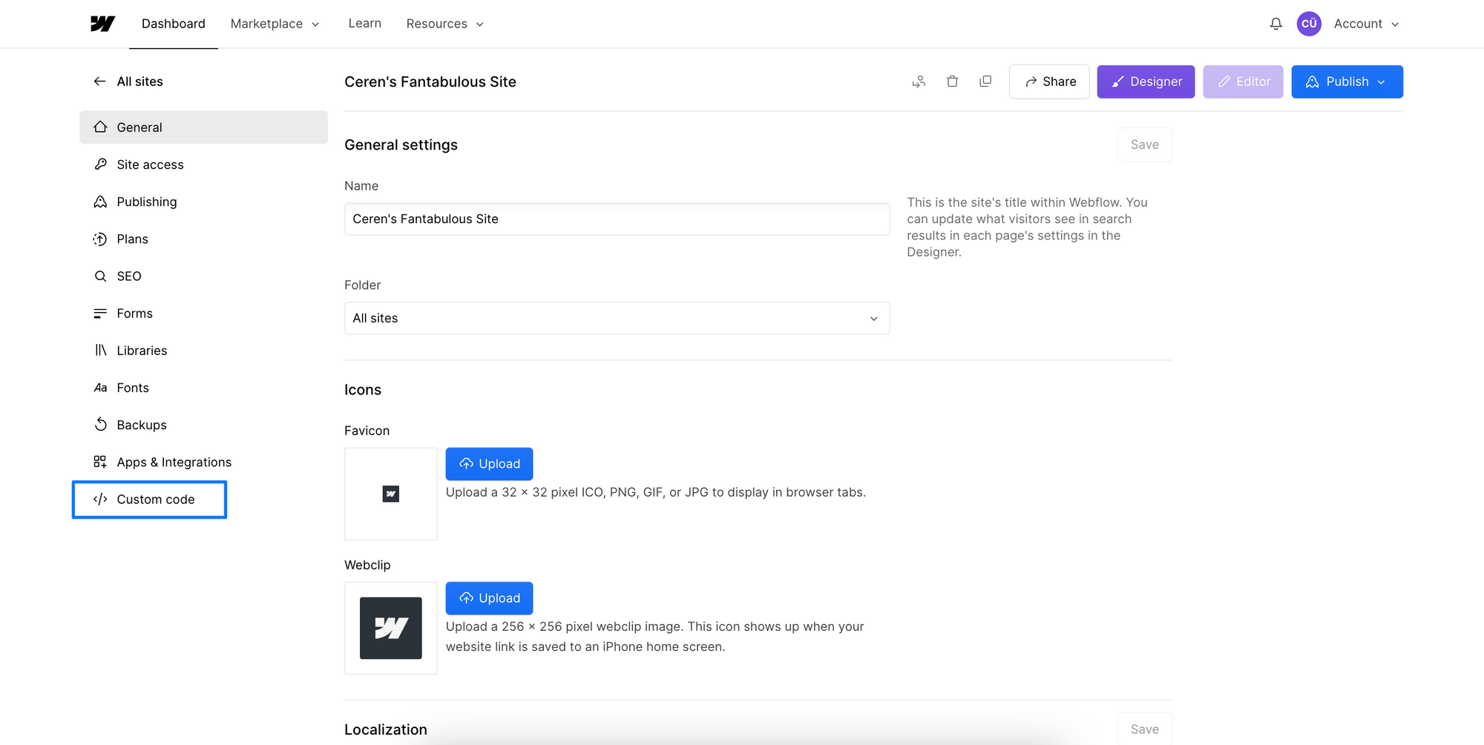Click the Publishing rocket icon in the sidebar
The width and height of the screenshot is (1484, 745).
[x=100, y=202]
